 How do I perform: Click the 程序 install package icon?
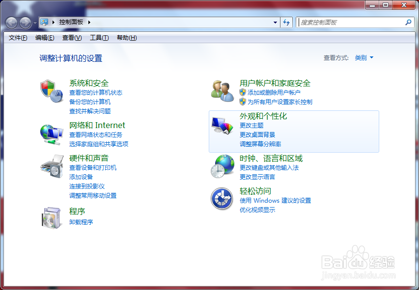point(51,217)
